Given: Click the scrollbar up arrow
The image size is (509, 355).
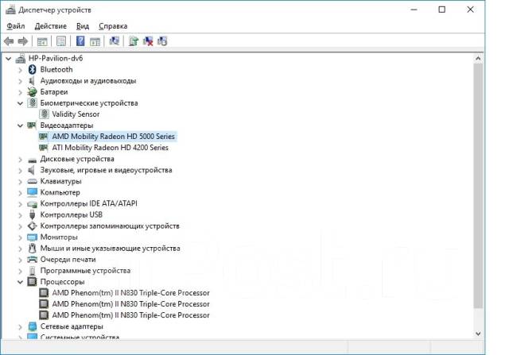Looking at the screenshot, I should click(478, 59).
